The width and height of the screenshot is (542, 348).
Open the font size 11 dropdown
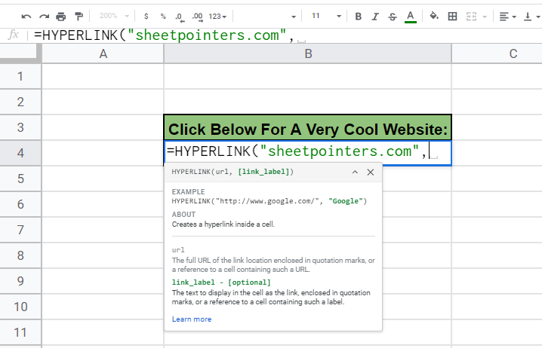tap(326, 16)
